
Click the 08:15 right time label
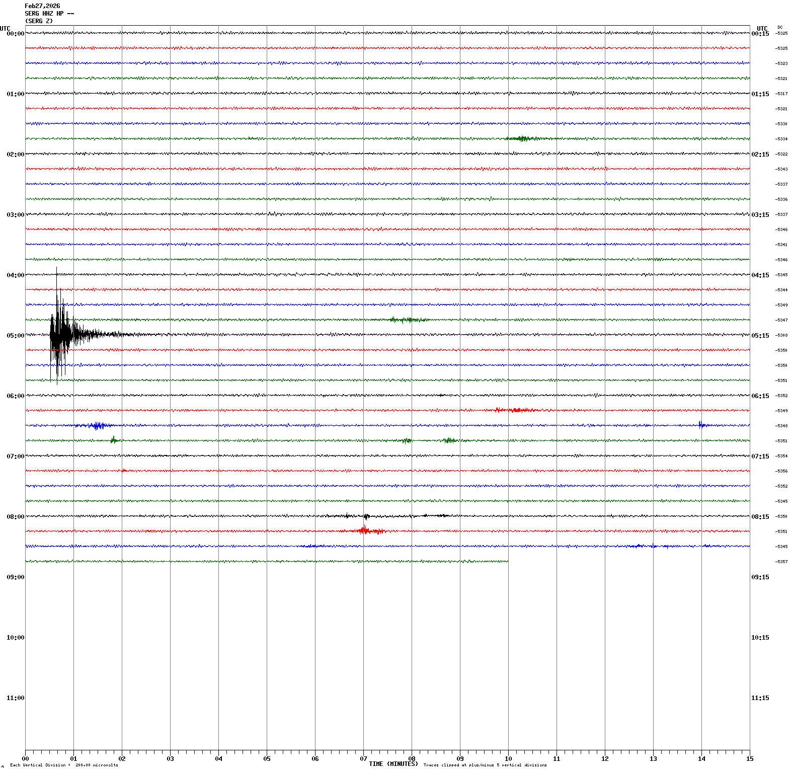760,517
